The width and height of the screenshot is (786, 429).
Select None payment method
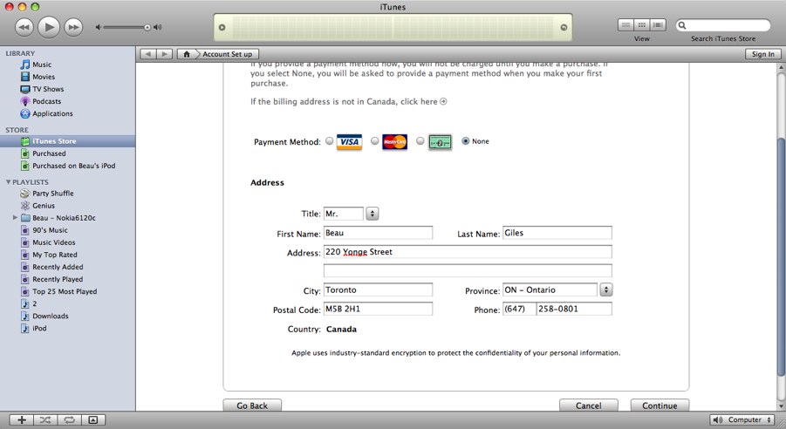(466, 141)
